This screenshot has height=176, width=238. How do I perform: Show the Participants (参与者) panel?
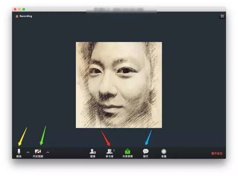pyautogui.click(x=109, y=151)
